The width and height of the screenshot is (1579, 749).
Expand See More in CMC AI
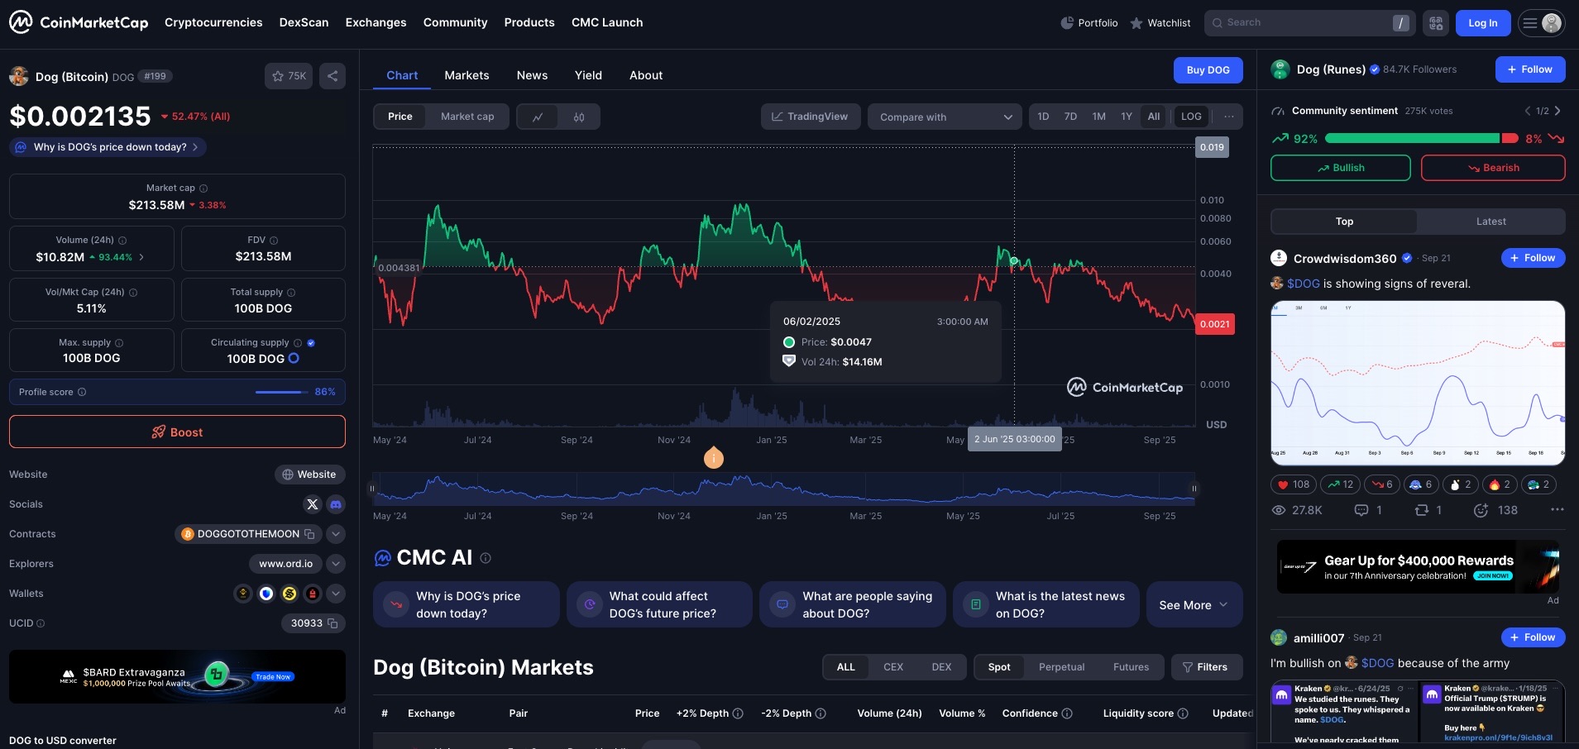tap(1192, 605)
